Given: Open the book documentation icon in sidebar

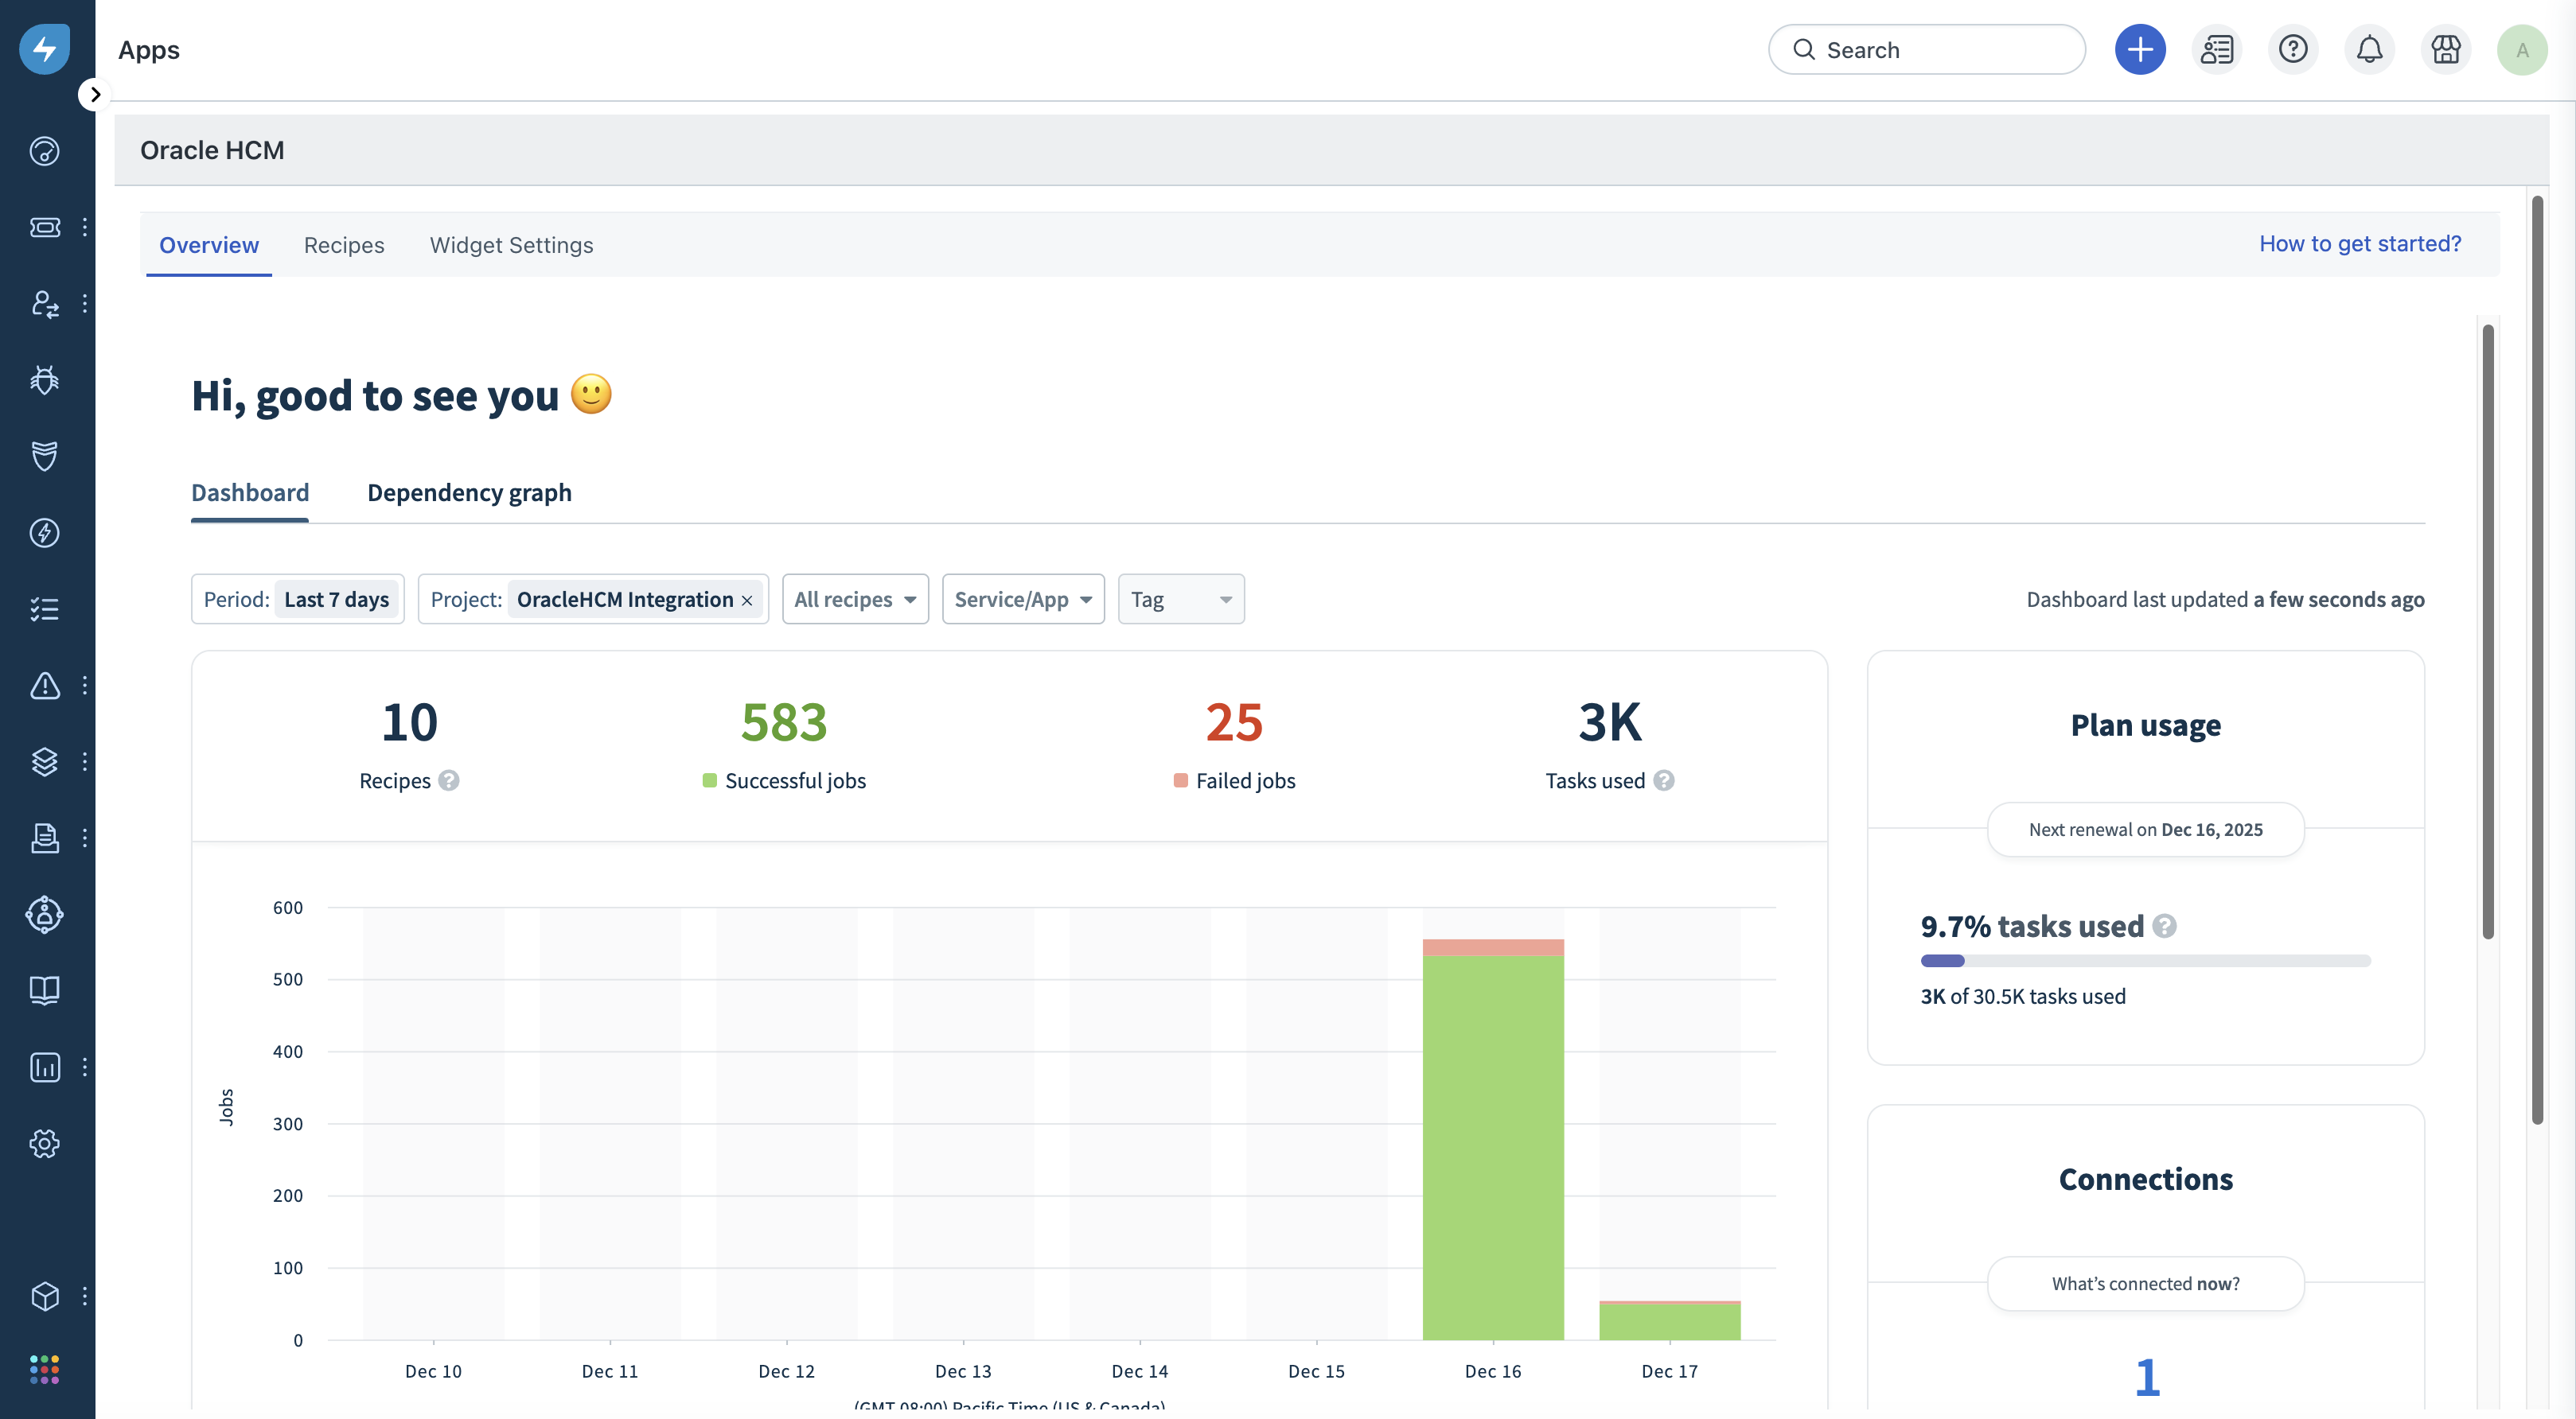Looking at the screenshot, I should 44,990.
